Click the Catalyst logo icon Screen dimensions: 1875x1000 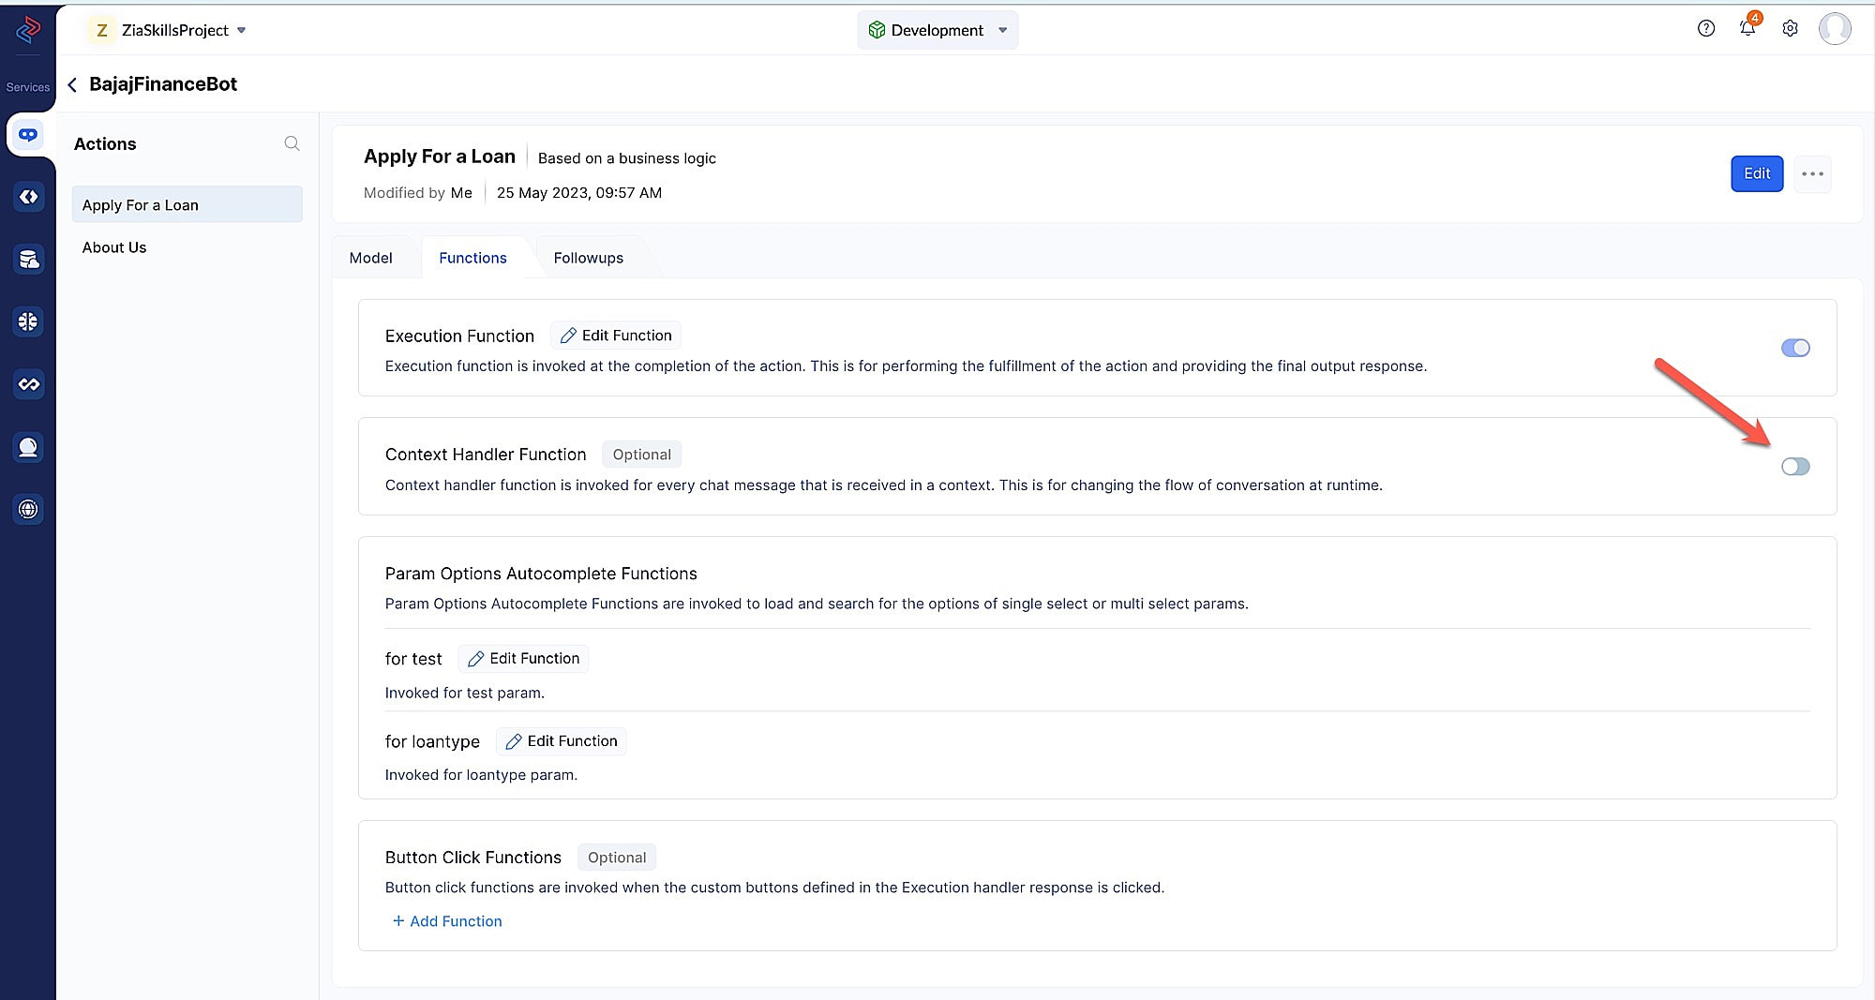click(28, 30)
